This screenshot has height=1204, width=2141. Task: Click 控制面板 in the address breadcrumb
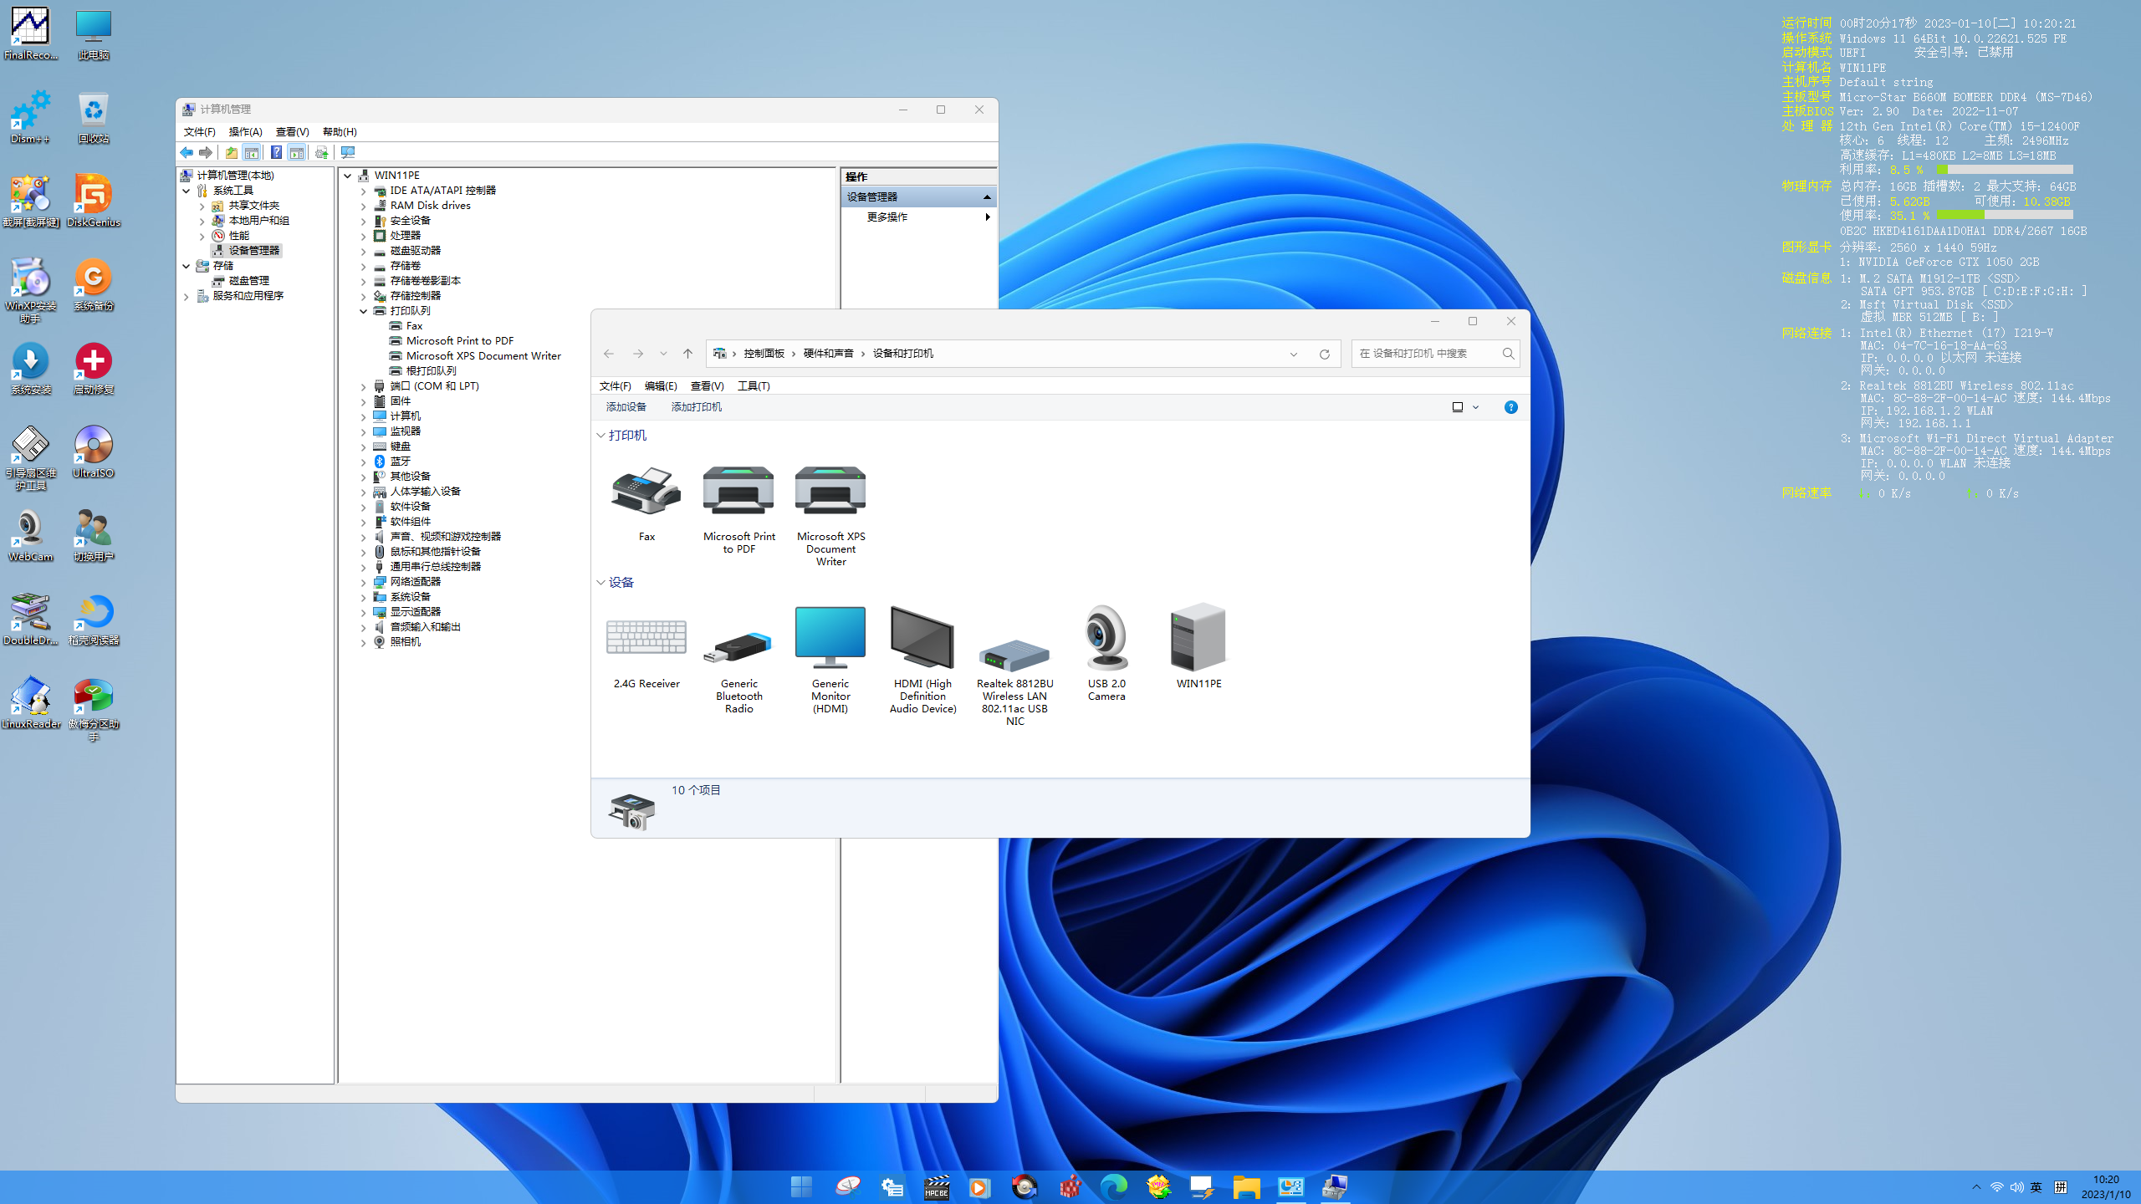[x=764, y=354]
